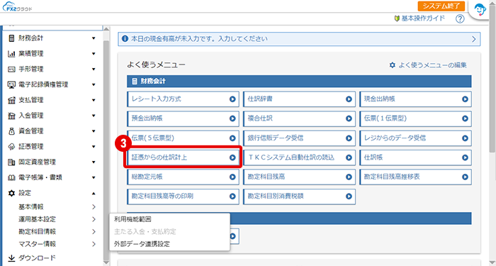This screenshot has height=266, width=496.
Task: Click arrow icon on レシート入力方式 button
Action: 232,99
